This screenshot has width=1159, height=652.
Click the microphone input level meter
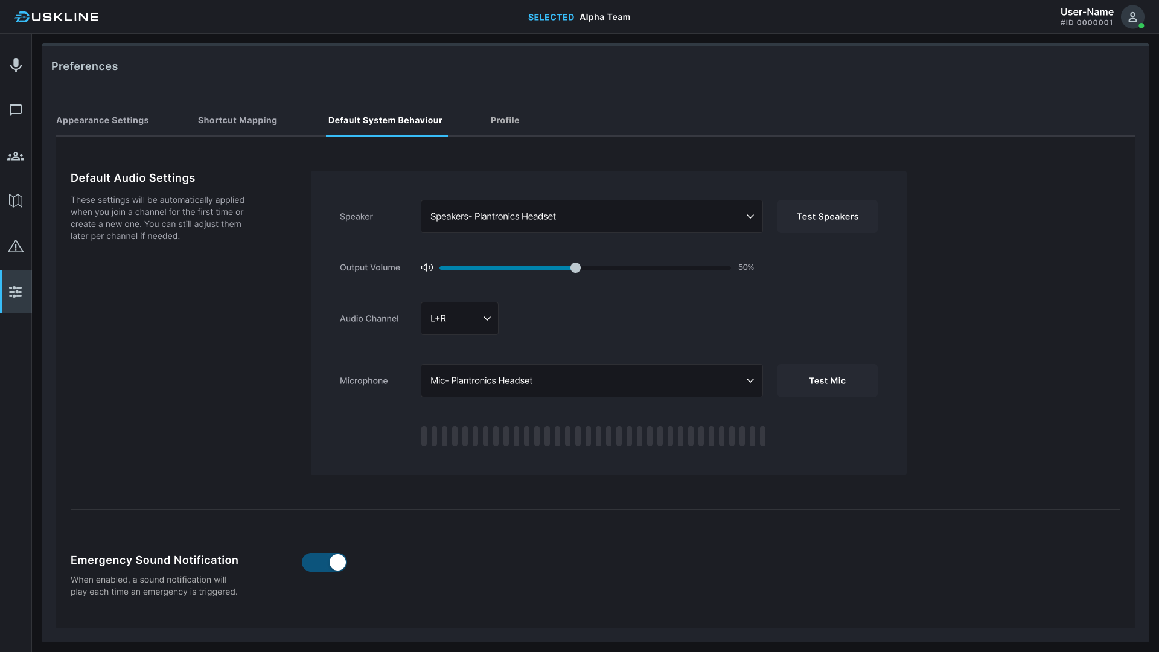pyautogui.click(x=593, y=436)
